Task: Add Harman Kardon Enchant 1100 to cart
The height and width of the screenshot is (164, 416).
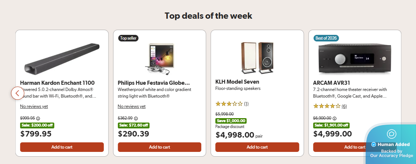Action: 62,147
